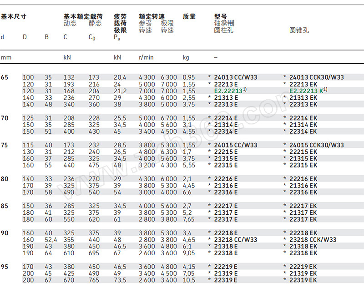Select mass value 10,5

189,281
